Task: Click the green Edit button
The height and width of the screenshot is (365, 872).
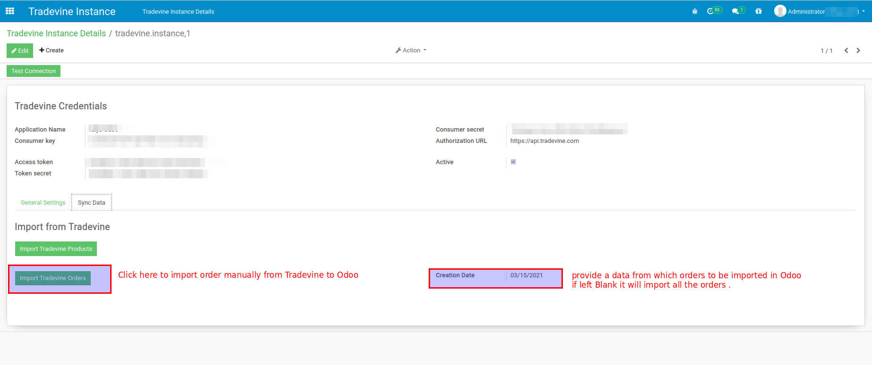Action: click(x=20, y=50)
